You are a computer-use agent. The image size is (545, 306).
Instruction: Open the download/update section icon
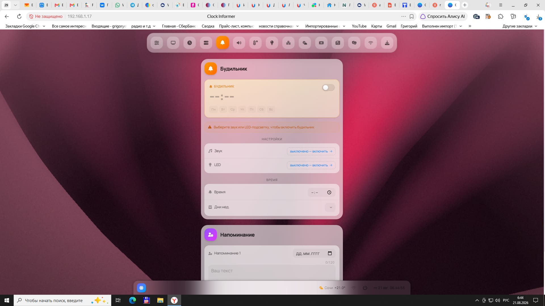(x=387, y=43)
